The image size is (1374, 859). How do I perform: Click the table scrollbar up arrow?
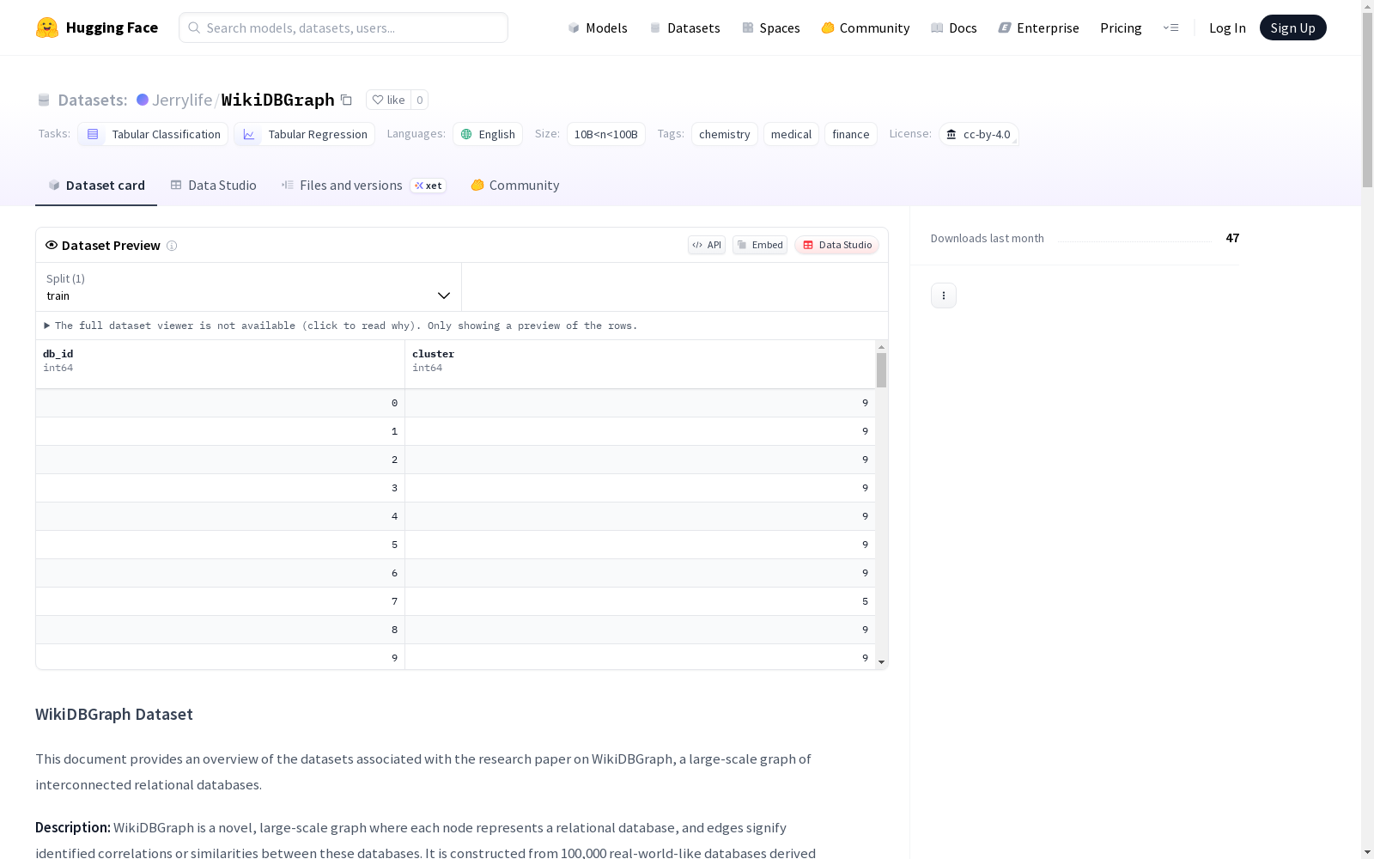[882, 347]
